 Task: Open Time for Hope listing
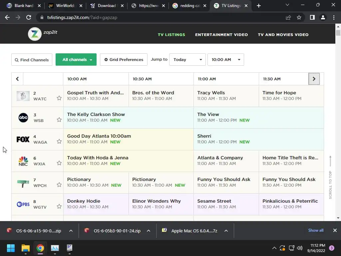tap(291, 96)
